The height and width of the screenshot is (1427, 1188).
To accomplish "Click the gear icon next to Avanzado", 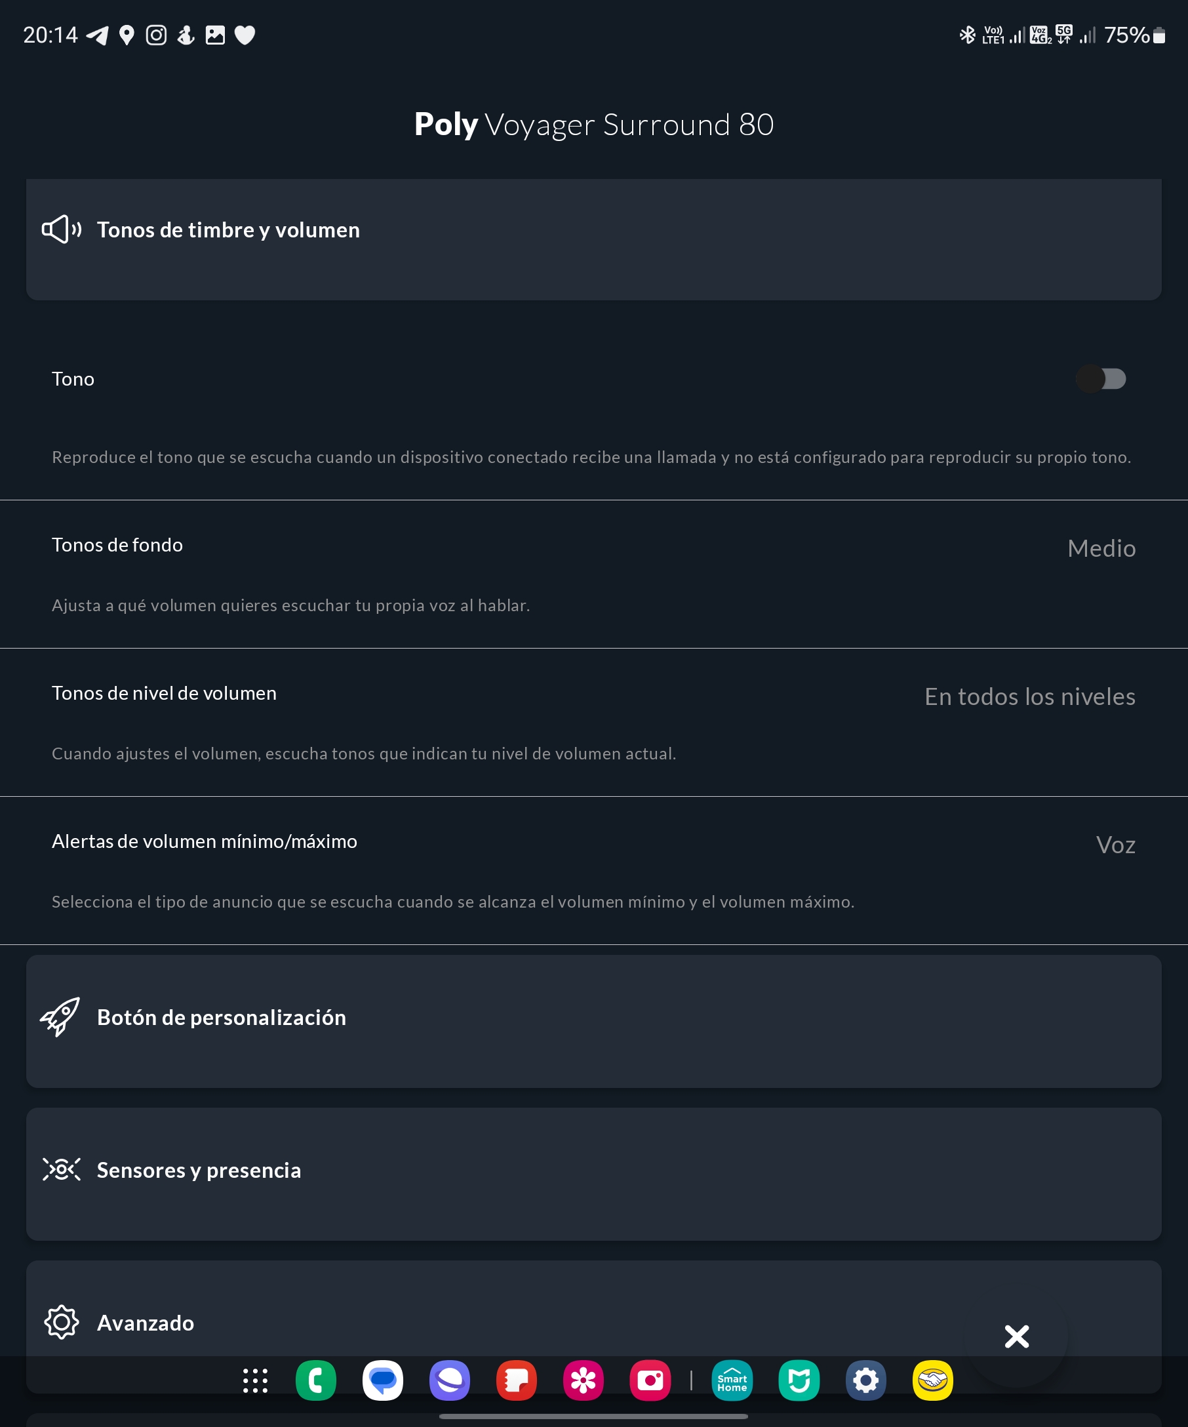I will (61, 1322).
